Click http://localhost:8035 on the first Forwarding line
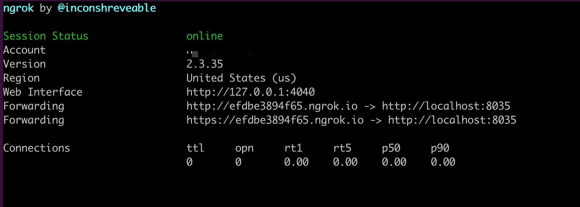Screen dimensions: 580x207 coord(446,106)
